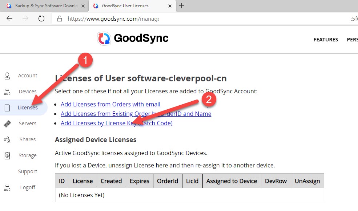This screenshot has width=358, height=211.
Task: Click the browser back arrow
Action: tap(9, 19)
